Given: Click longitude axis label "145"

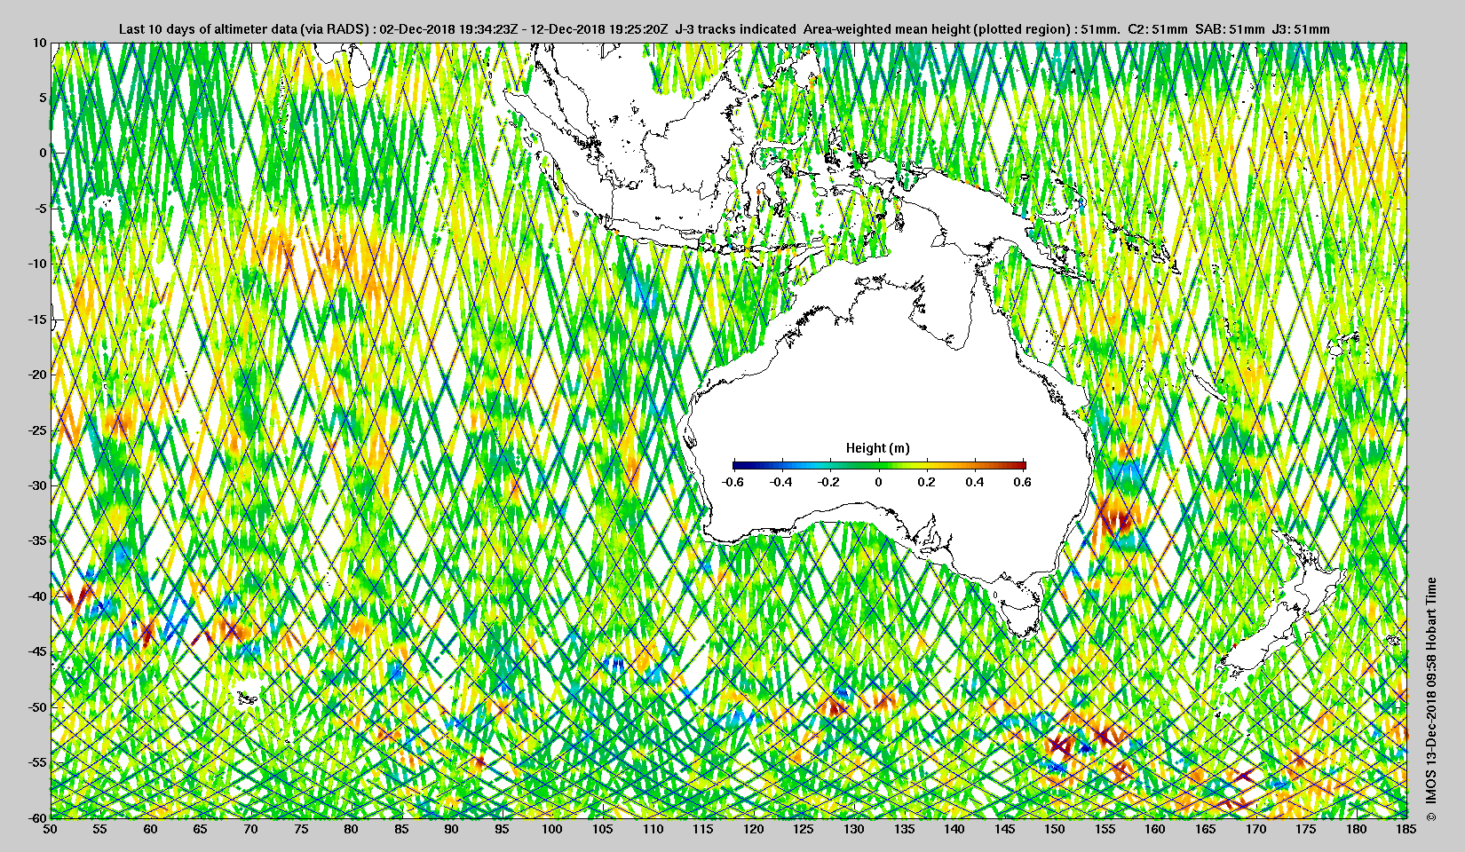Looking at the screenshot, I should pyautogui.click(x=1004, y=829).
